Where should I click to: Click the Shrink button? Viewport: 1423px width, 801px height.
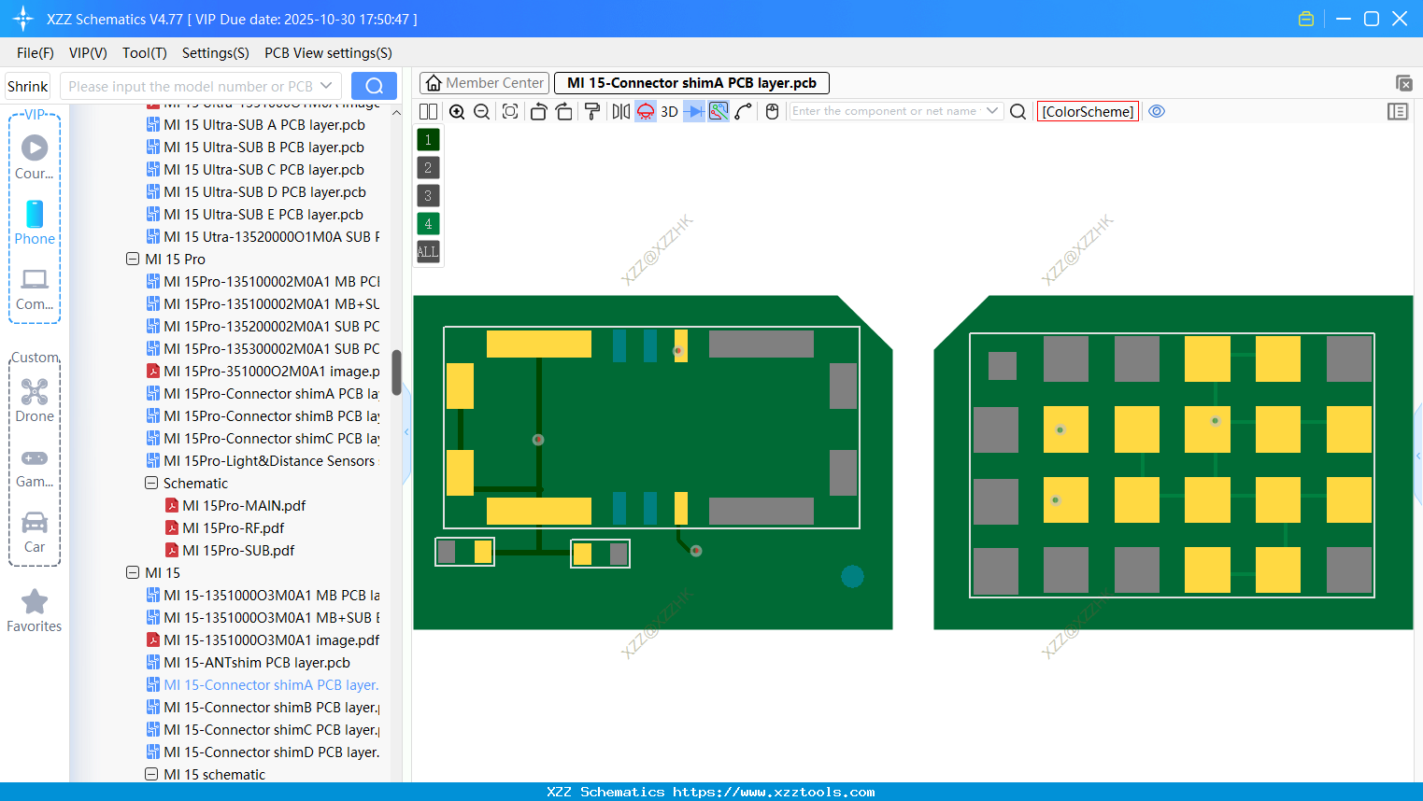[x=28, y=86]
